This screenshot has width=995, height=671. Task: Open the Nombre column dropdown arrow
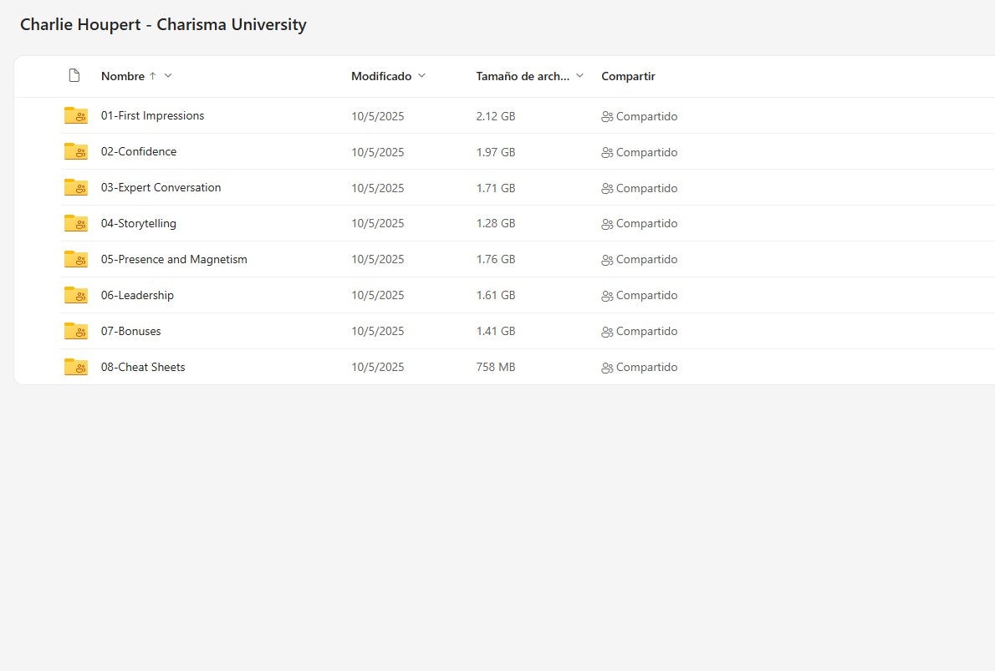coord(168,76)
